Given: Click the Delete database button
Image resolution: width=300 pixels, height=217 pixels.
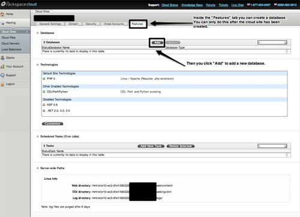Looking at the screenshot, I should click(173, 43).
